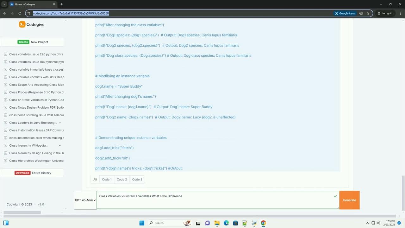Image resolution: width=405 pixels, height=228 pixels.
Task: Switch to the All code tab
Action: [95, 180]
